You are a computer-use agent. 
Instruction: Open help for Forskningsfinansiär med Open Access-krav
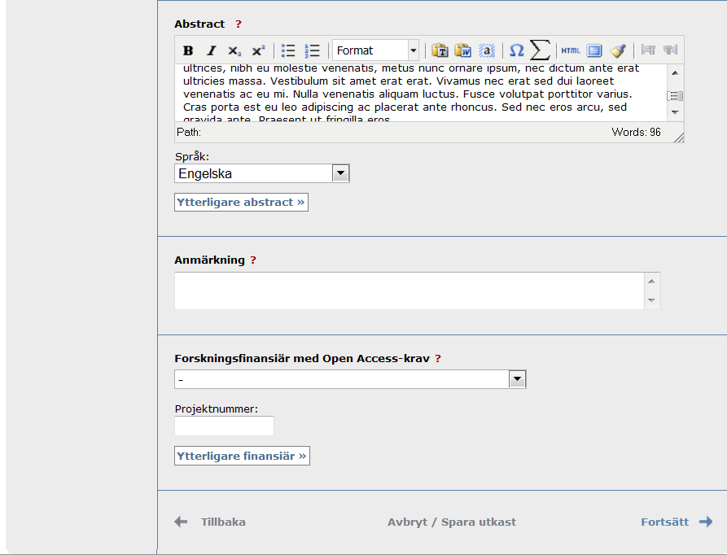pyautogui.click(x=438, y=359)
